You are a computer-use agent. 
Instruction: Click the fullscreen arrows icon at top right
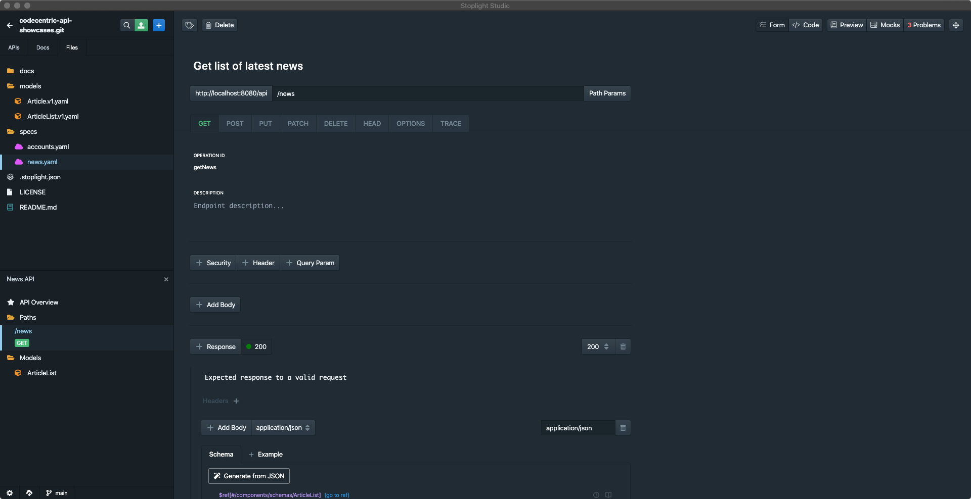tap(956, 25)
